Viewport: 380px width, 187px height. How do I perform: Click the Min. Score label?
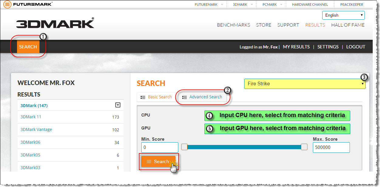pos(153,139)
